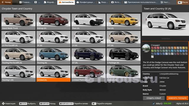
Task: Select the Kidnap (A) configuration
Action: point(53,22)
